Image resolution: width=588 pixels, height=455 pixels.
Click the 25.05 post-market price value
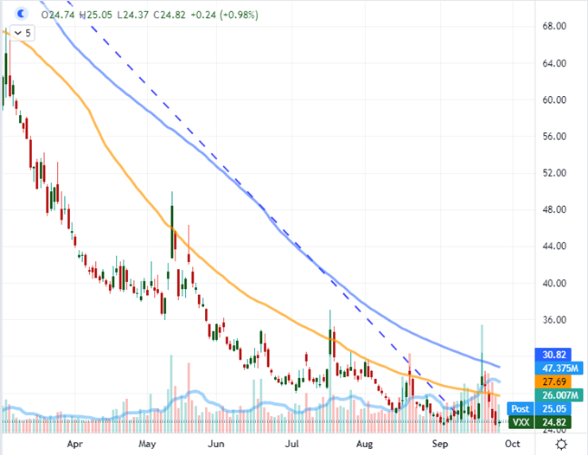[x=553, y=408]
